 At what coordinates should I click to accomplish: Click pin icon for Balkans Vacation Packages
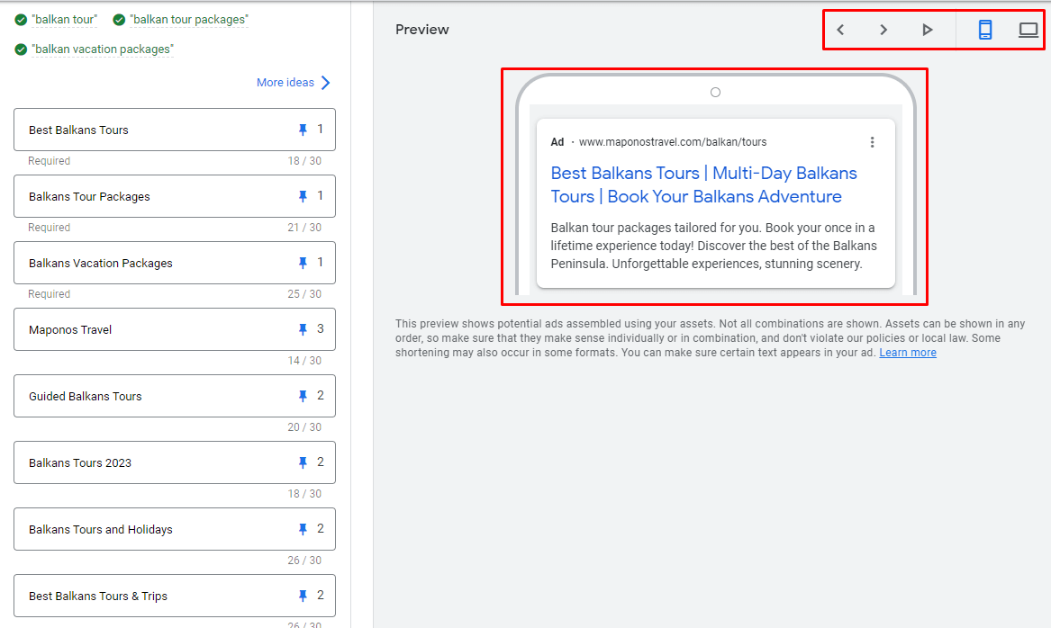(303, 263)
